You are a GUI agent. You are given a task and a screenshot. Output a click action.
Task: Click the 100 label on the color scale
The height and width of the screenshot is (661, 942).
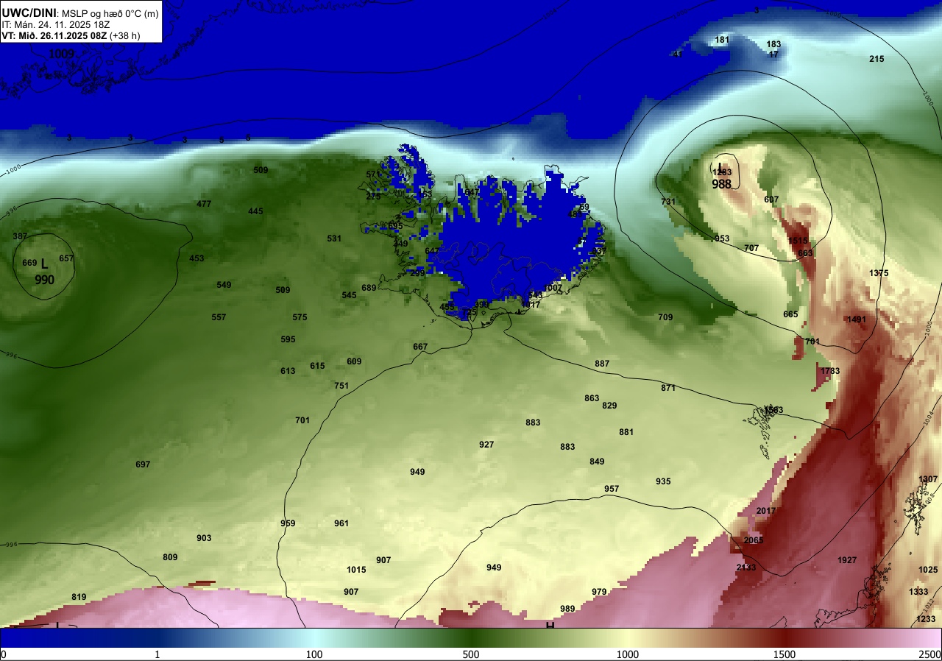(314, 654)
